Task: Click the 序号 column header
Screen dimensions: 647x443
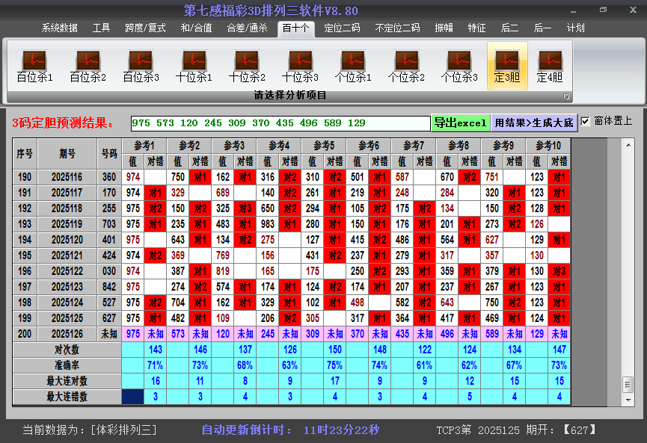Action: click(25, 154)
